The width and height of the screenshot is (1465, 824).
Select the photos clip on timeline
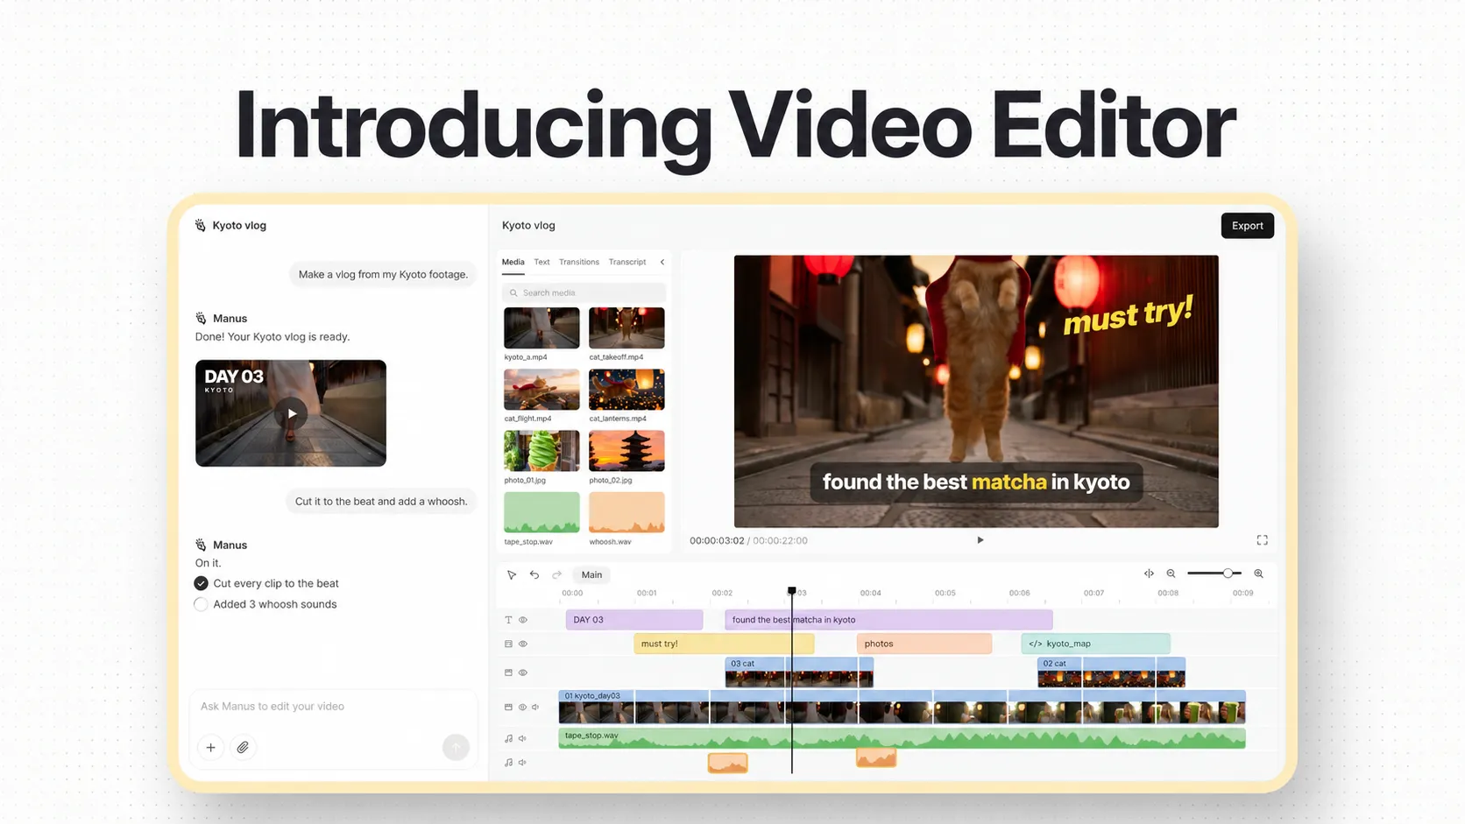(x=924, y=644)
